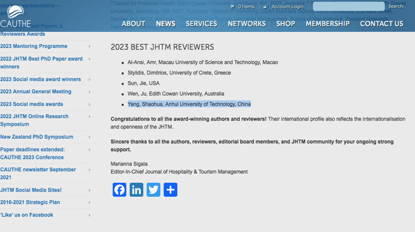Click the Marianna Sigala name
The width and height of the screenshot is (415, 232).
pos(129,164)
